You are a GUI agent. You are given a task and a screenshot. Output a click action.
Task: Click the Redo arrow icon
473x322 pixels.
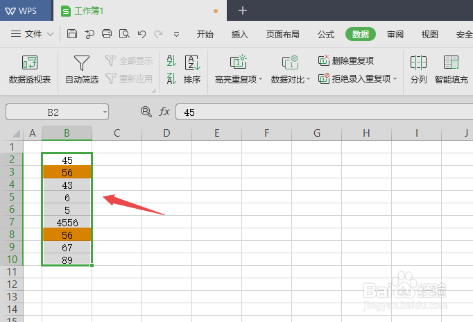(x=158, y=34)
